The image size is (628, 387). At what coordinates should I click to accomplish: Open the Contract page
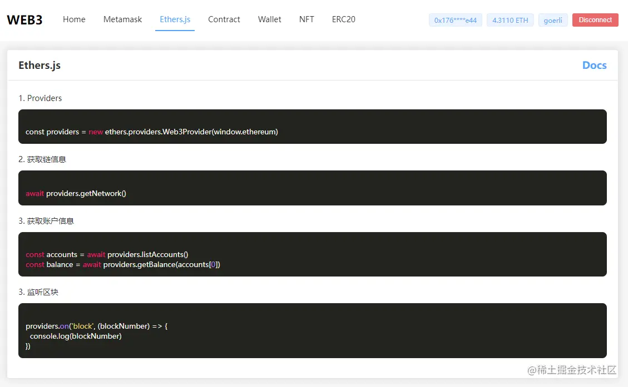coord(224,19)
